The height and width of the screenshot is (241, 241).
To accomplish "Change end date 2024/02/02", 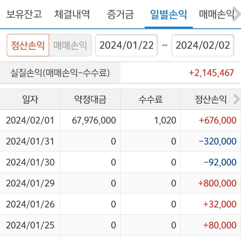I will coord(203,45).
